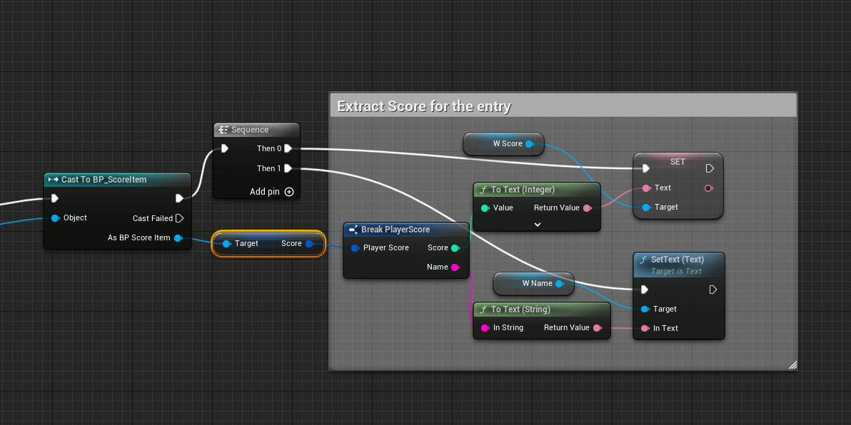Image resolution: width=851 pixels, height=425 pixels.
Task: Click the magenta Name output pin
Action: [x=455, y=267]
